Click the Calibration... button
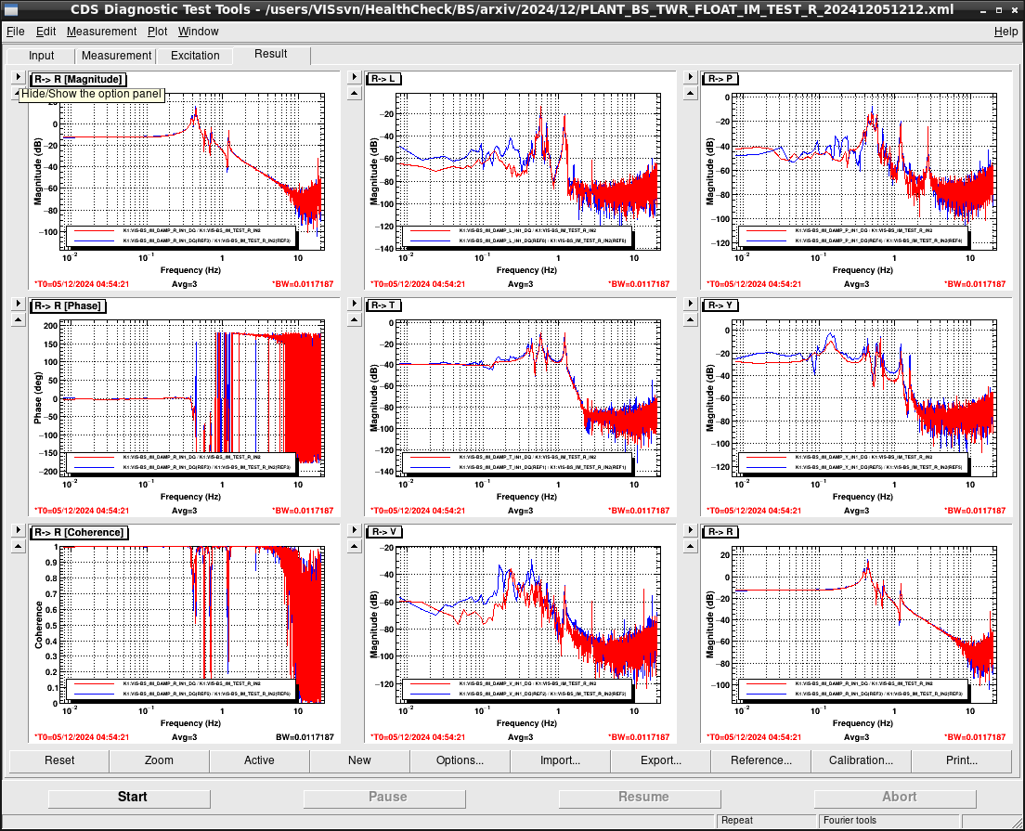The image size is (1025, 831). 861,760
